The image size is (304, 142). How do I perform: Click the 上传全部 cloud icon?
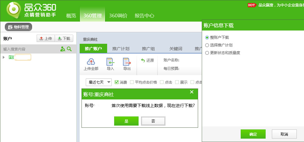[x=91, y=62]
